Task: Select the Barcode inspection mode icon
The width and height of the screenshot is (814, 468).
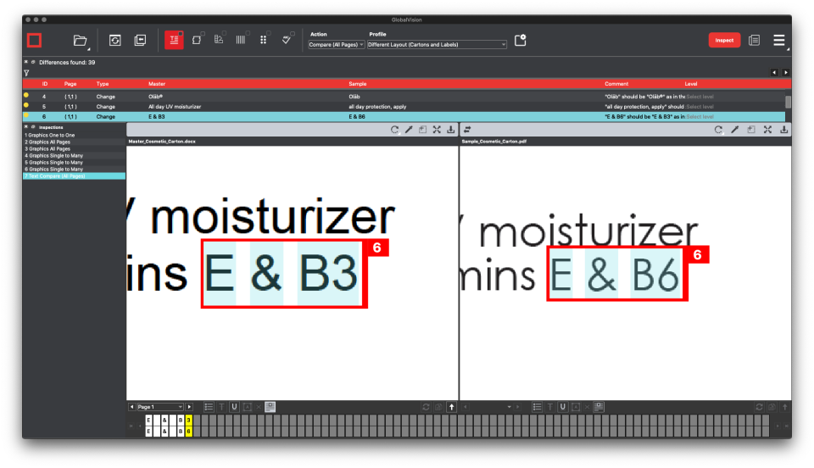Action: pos(240,40)
